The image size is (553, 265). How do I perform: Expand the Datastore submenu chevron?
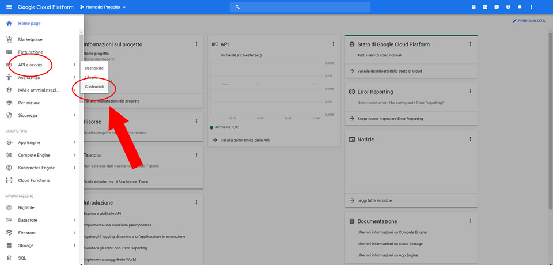point(74,220)
